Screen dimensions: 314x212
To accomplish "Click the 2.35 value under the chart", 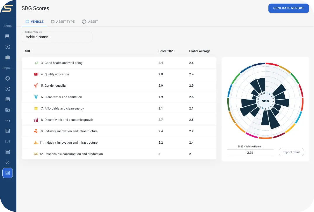I will click(x=250, y=152).
